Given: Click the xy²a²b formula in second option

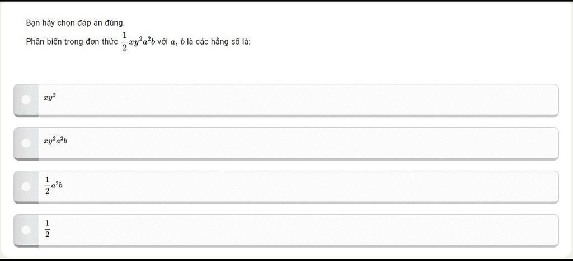Looking at the screenshot, I should pyautogui.click(x=55, y=141).
